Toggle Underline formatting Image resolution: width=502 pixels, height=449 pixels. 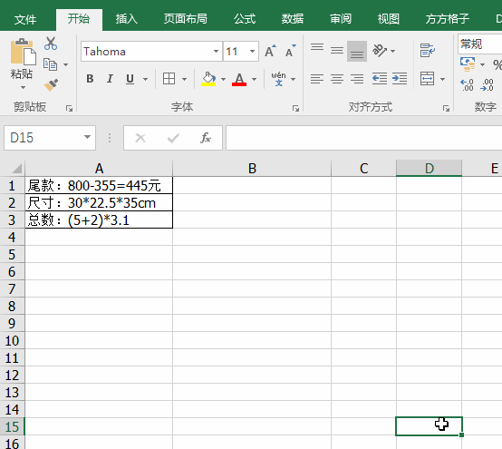click(x=130, y=79)
